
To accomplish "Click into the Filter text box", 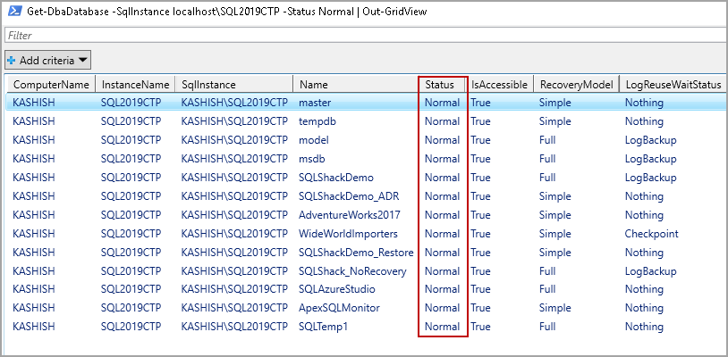I will point(364,36).
